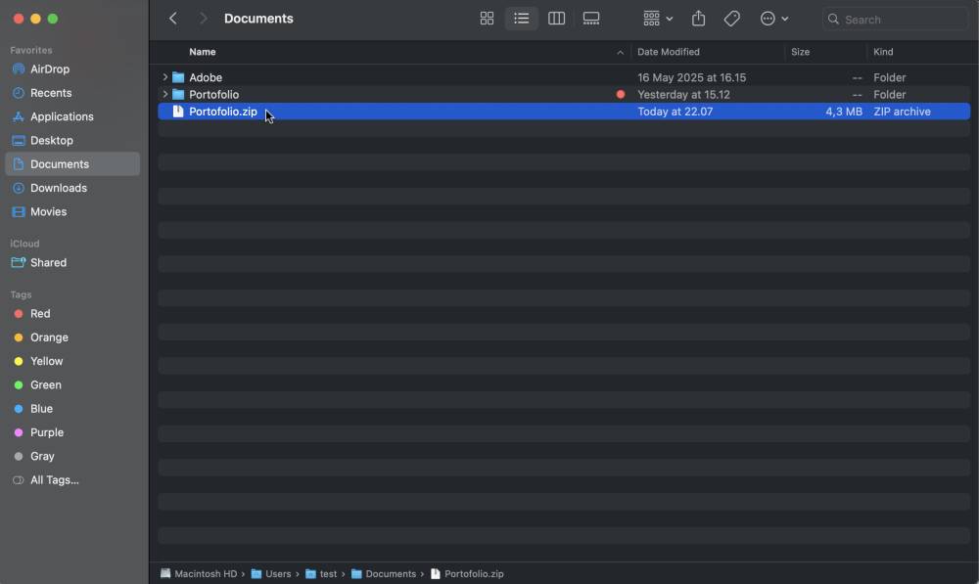Image resolution: width=979 pixels, height=584 pixels.
Task: Filter by the Yellow tag
Action: (72, 361)
